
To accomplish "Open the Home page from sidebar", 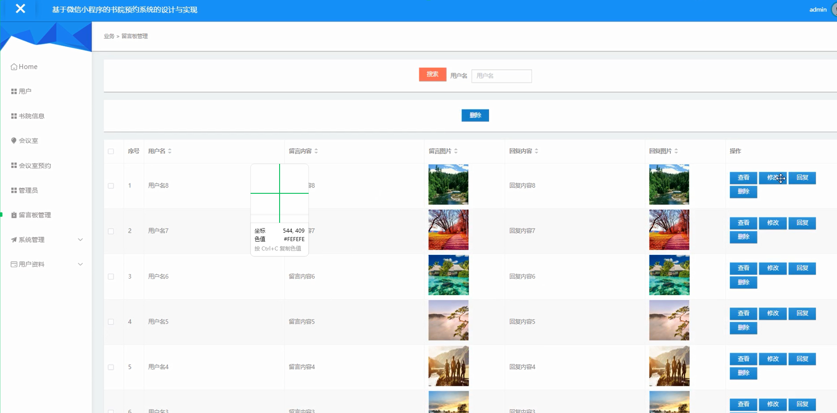I will [x=27, y=66].
